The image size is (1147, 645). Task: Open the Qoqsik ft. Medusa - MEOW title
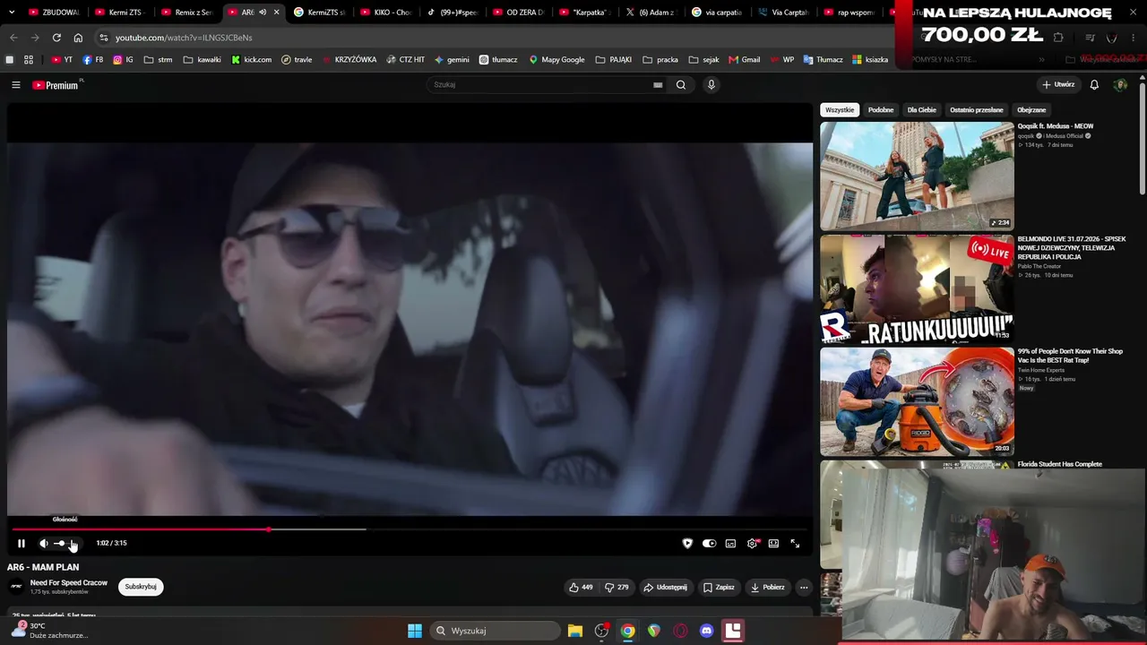click(1056, 126)
